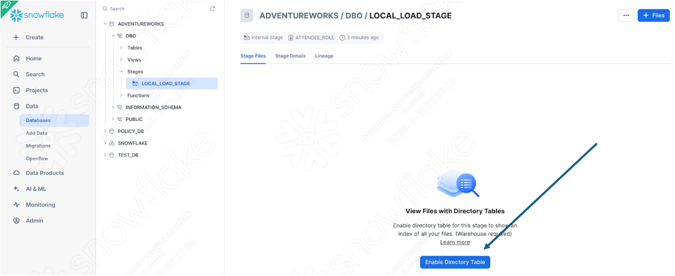Click the stage icon beside the header title
Viewport: 675px width, 276px height.
[x=247, y=15]
